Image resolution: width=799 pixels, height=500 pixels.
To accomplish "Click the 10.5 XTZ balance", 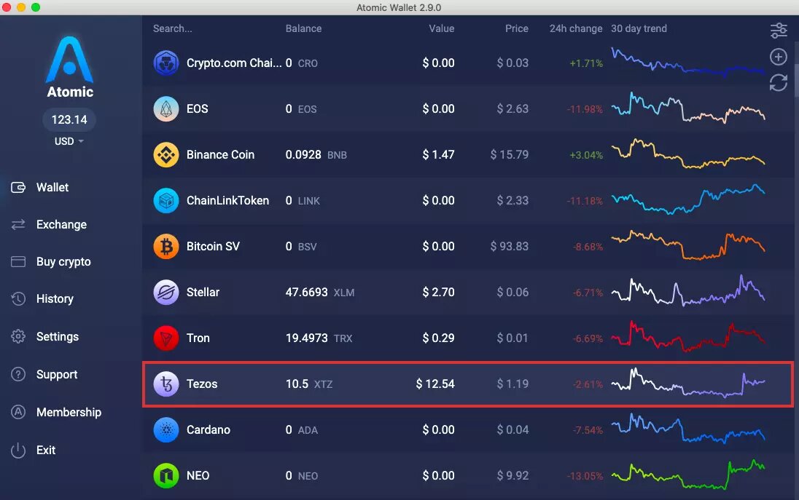I will pyautogui.click(x=309, y=384).
